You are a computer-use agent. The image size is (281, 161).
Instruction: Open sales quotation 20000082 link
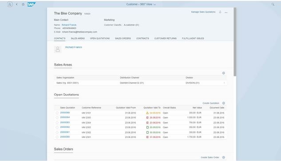pos(65,127)
